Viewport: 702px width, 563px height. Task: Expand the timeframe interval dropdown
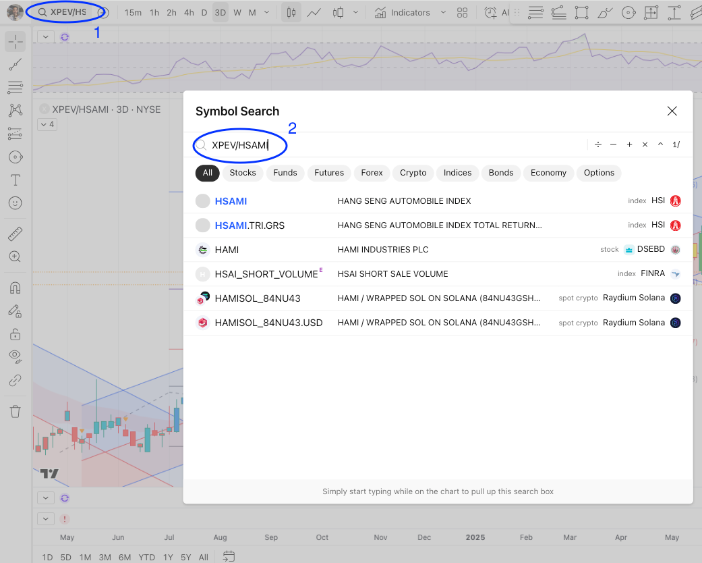click(267, 13)
